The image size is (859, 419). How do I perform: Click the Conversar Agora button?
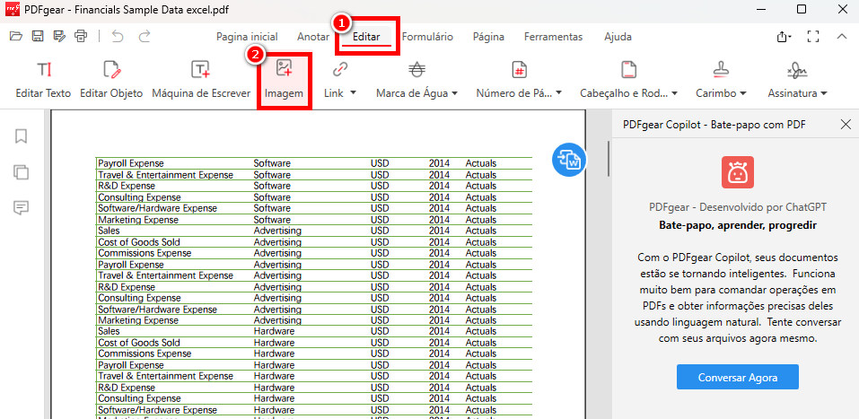pyautogui.click(x=737, y=378)
